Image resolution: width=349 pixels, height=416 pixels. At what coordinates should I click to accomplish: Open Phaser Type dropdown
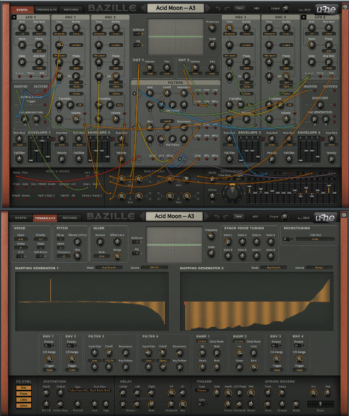(202, 390)
